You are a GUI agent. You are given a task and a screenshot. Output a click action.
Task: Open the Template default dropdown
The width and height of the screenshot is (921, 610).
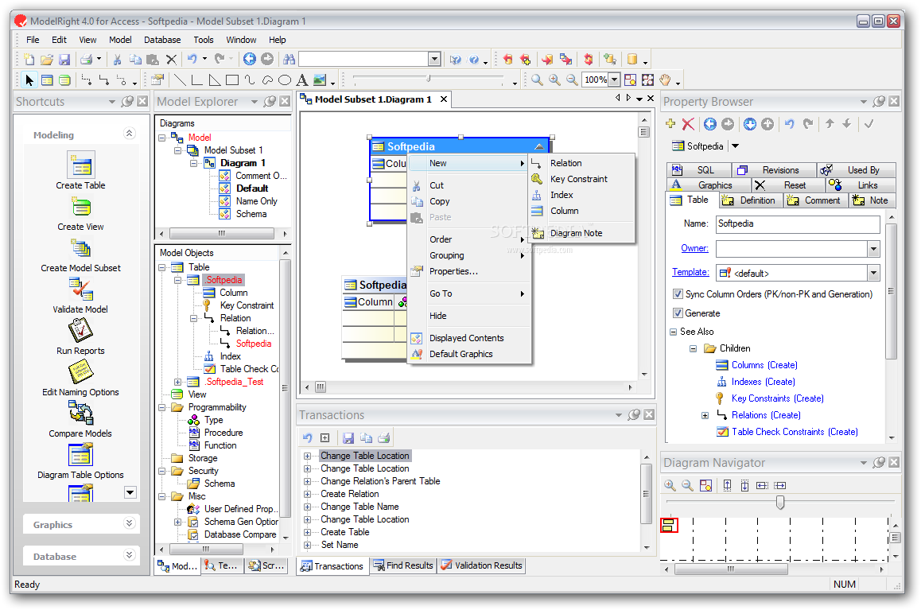[x=873, y=273]
